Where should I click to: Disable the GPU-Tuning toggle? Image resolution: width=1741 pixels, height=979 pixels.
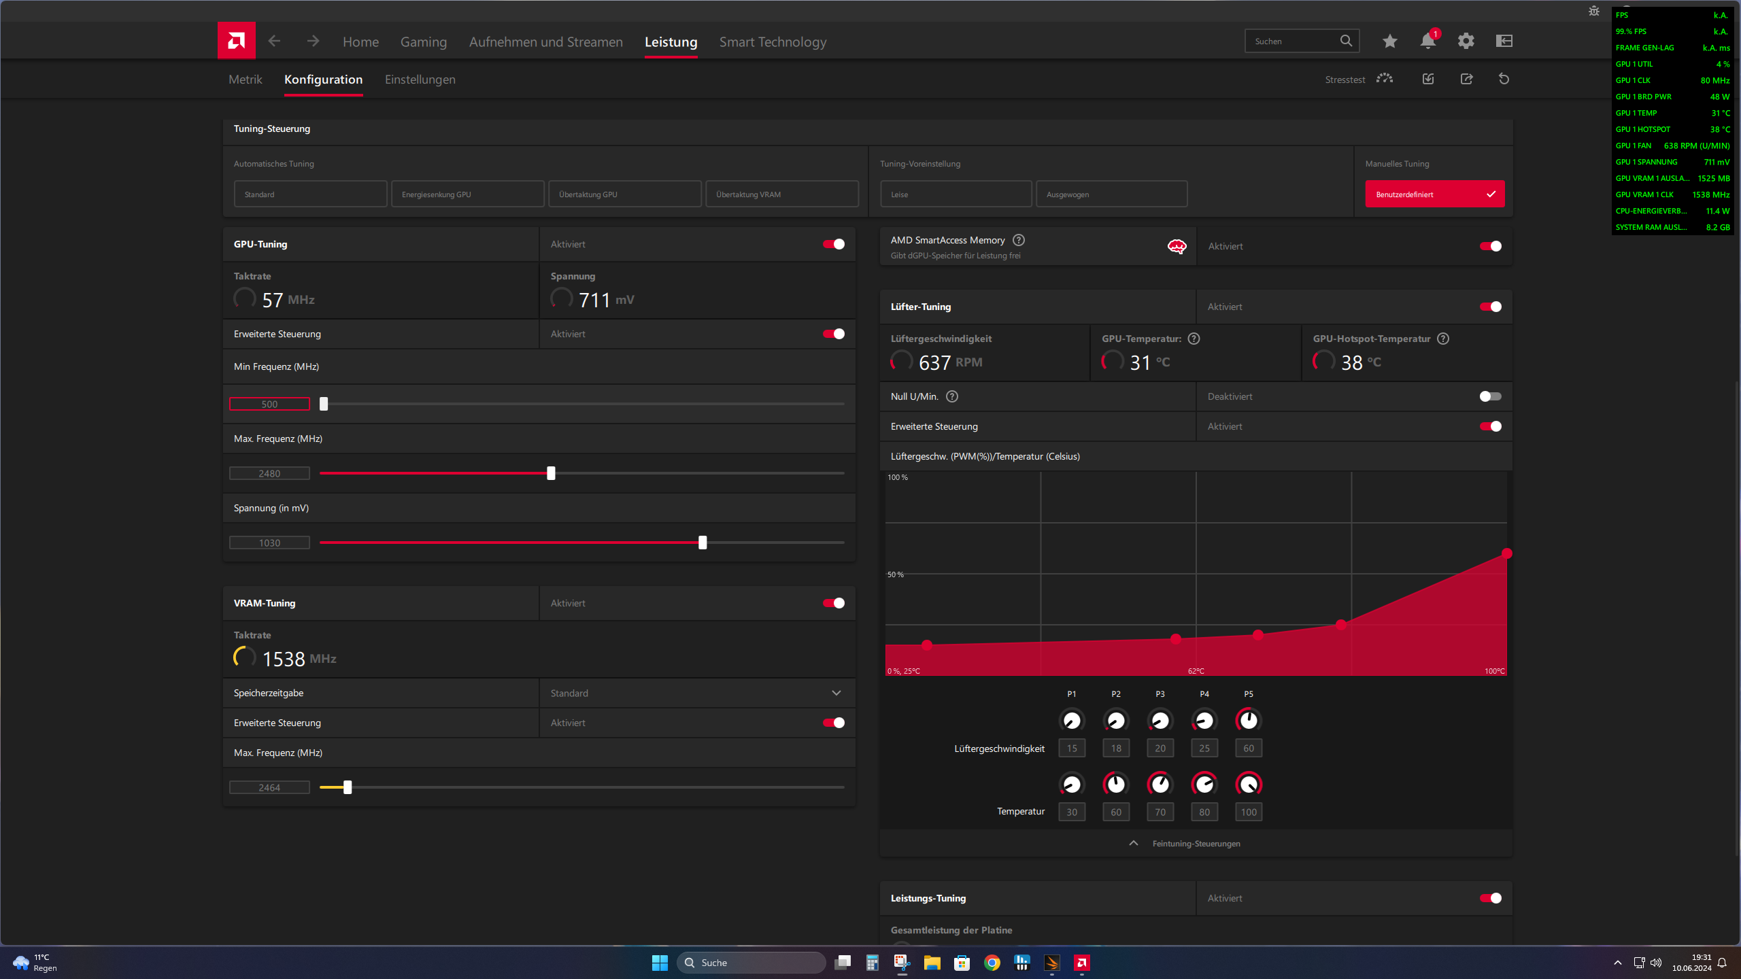click(833, 244)
